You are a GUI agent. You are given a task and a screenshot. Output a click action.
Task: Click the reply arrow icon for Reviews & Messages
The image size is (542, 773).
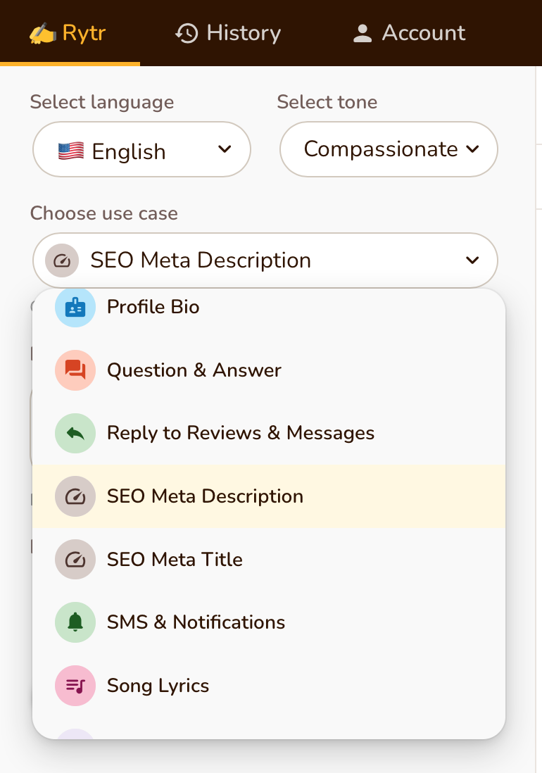(x=75, y=434)
